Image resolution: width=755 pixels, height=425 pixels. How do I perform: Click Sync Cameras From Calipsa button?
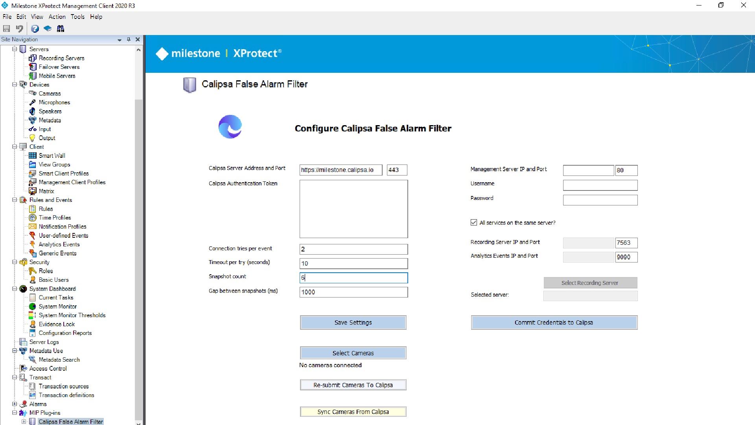(353, 412)
